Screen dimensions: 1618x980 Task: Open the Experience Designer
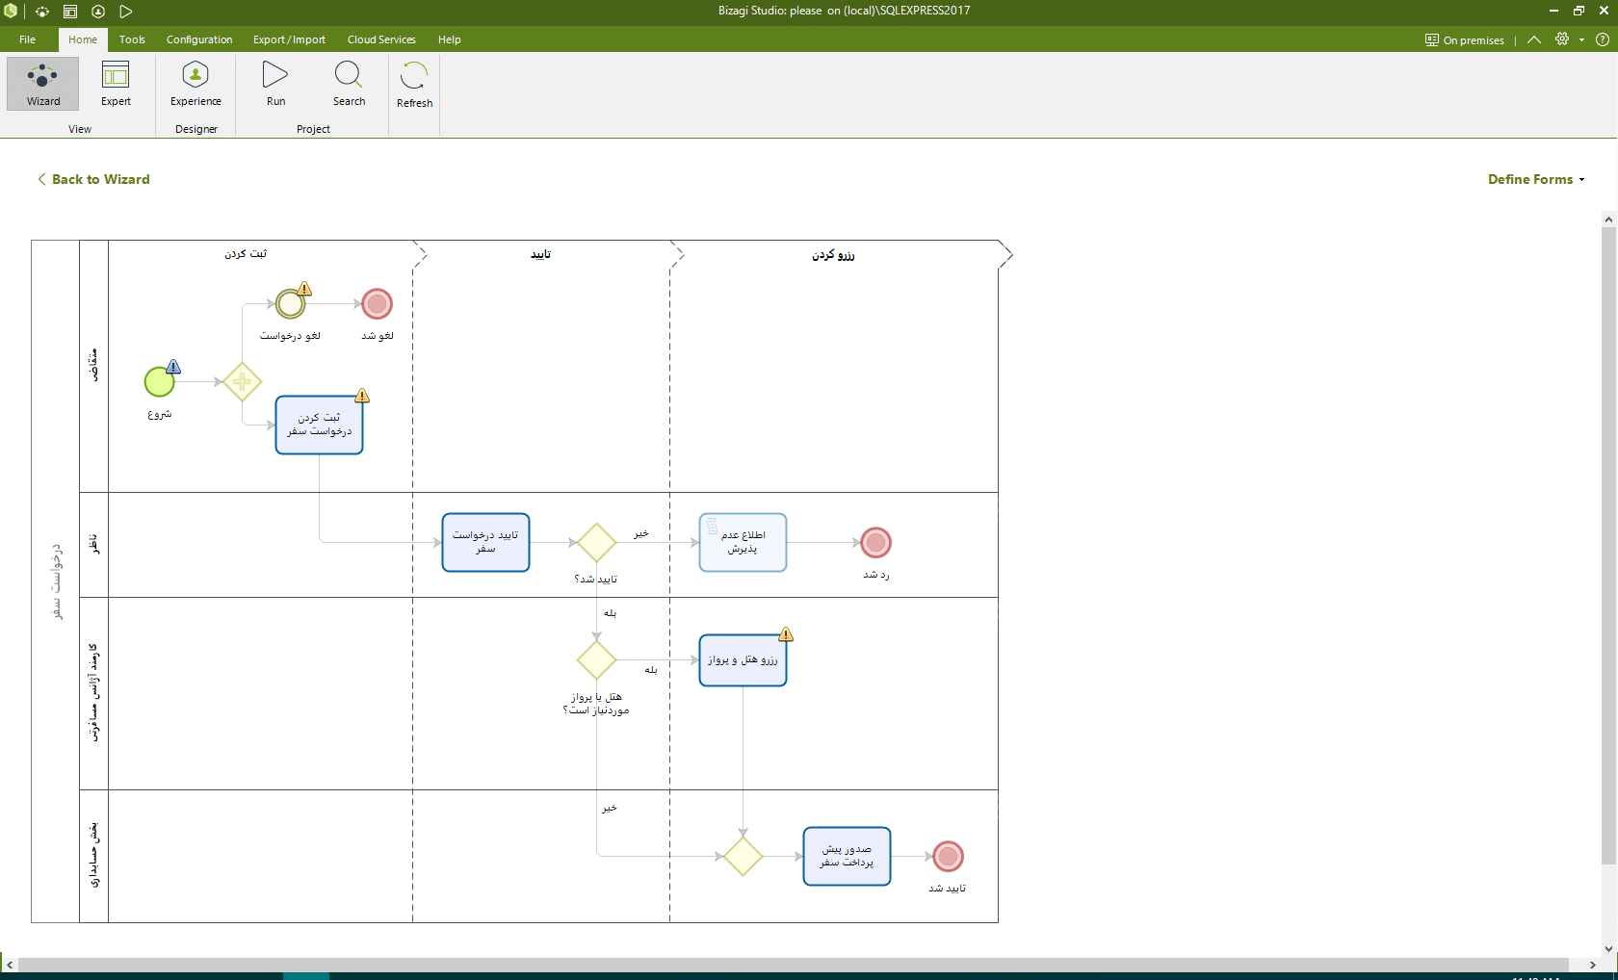pyautogui.click(x=196, y=84)
